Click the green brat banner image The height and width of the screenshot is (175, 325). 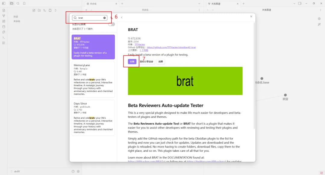point(185,81)
